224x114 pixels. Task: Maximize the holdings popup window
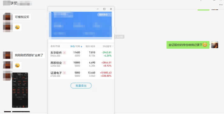(x=104, y=9)
